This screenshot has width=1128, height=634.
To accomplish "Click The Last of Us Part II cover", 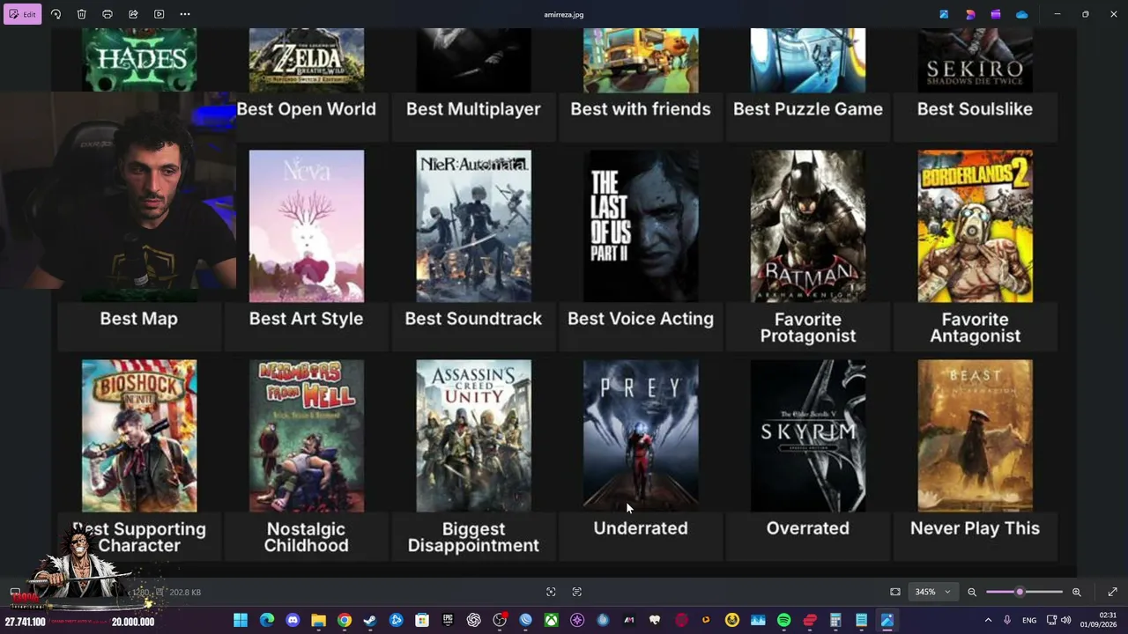I will click(641, 225).
